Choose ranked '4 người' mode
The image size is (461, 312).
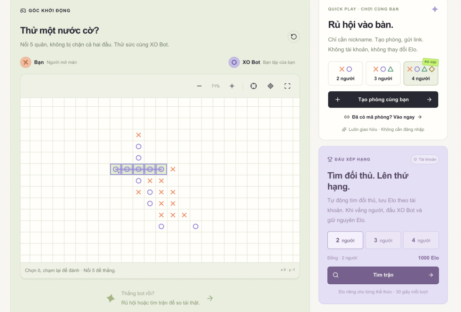coord(421,240)
